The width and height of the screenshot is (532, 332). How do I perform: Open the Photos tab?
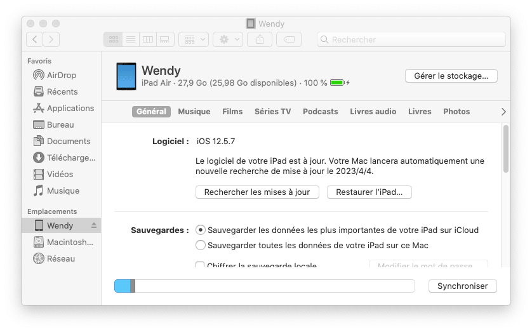456,112
